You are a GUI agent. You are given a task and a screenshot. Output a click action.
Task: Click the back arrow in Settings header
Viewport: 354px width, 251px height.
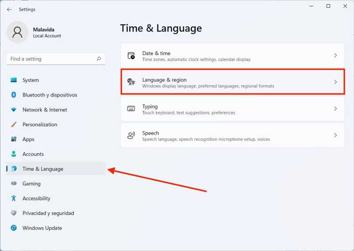point(9,9)
